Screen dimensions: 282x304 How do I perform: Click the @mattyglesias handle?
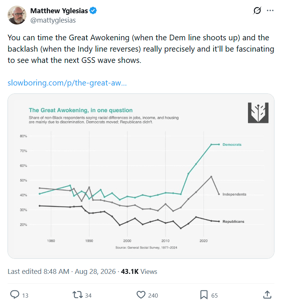point(53,20)
